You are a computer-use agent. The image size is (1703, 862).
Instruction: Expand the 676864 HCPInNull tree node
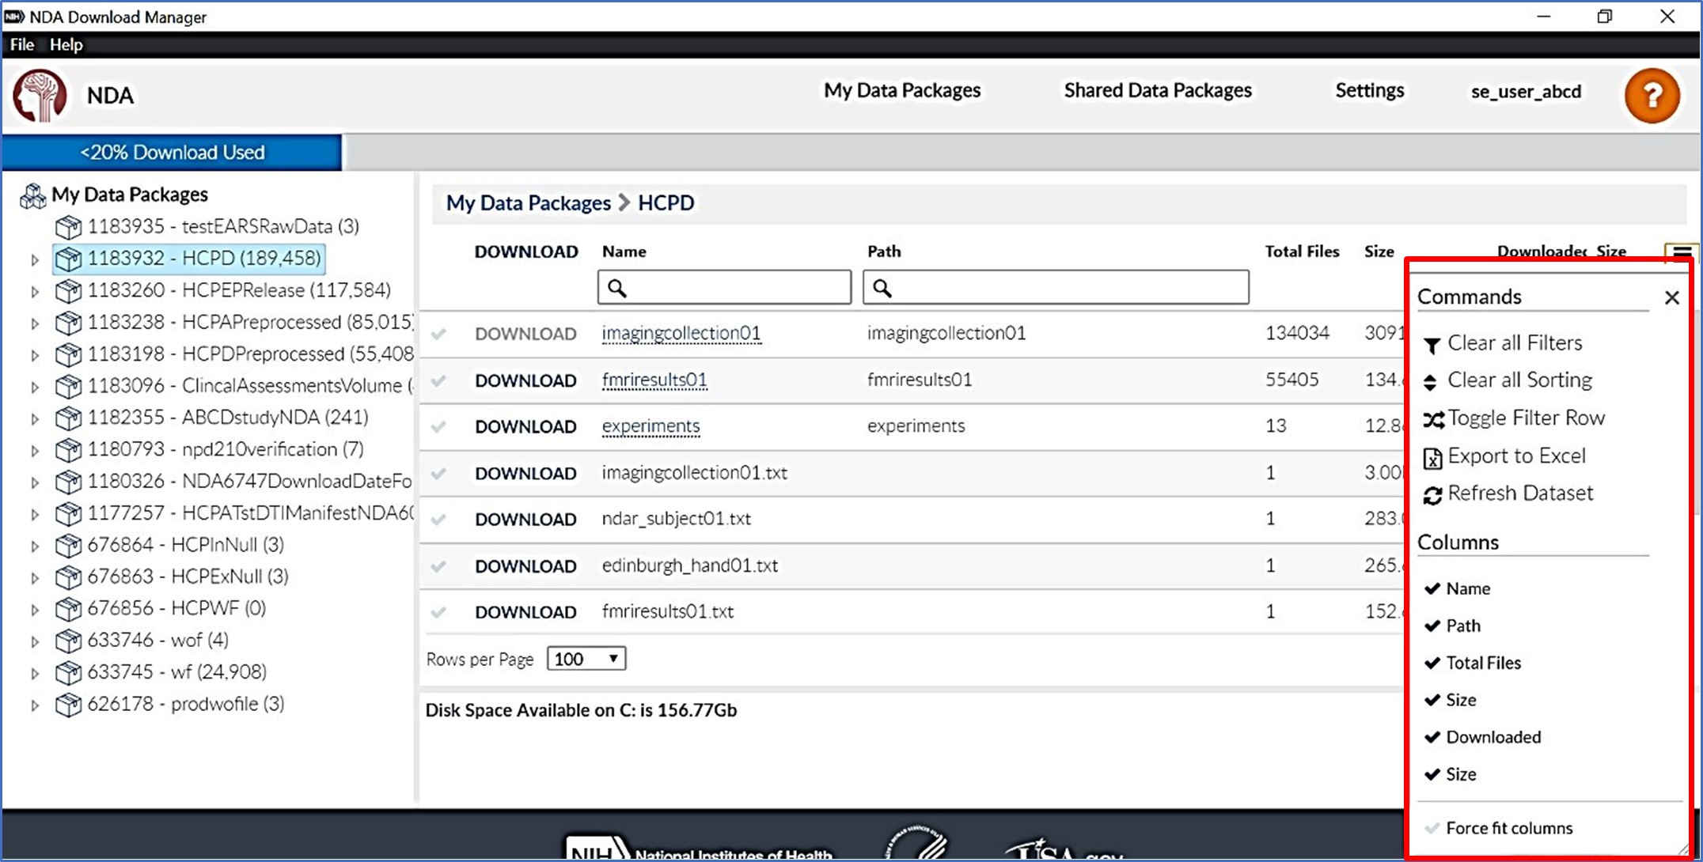coord(34,546)
